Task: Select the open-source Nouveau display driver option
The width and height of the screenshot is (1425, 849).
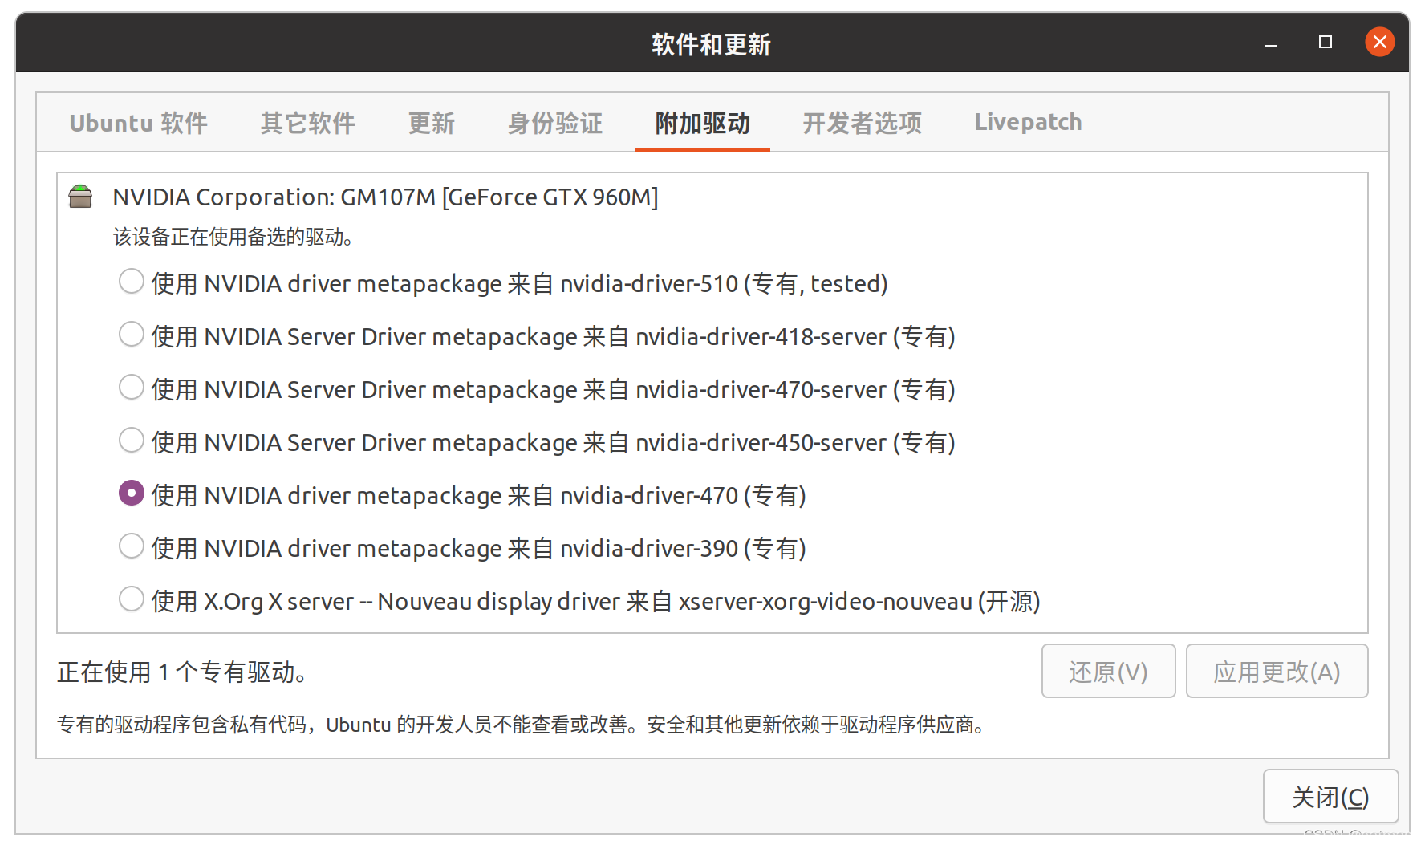Action: tap(132, 599)
